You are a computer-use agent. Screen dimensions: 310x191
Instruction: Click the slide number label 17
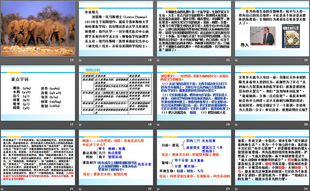click(72, 125)
